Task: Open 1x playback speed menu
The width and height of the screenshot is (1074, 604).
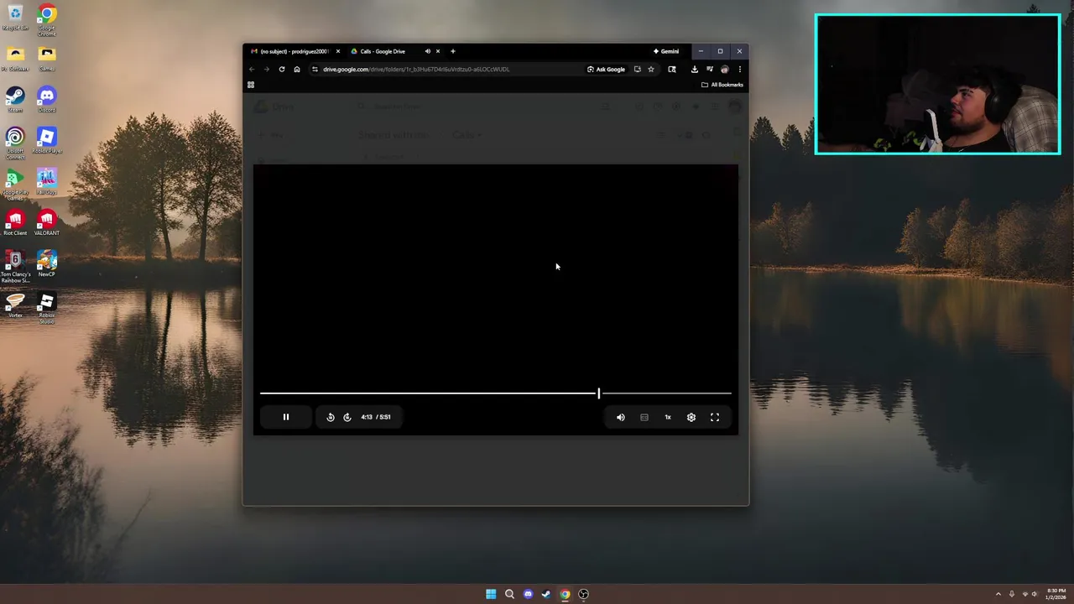Action: click(668, 417)
